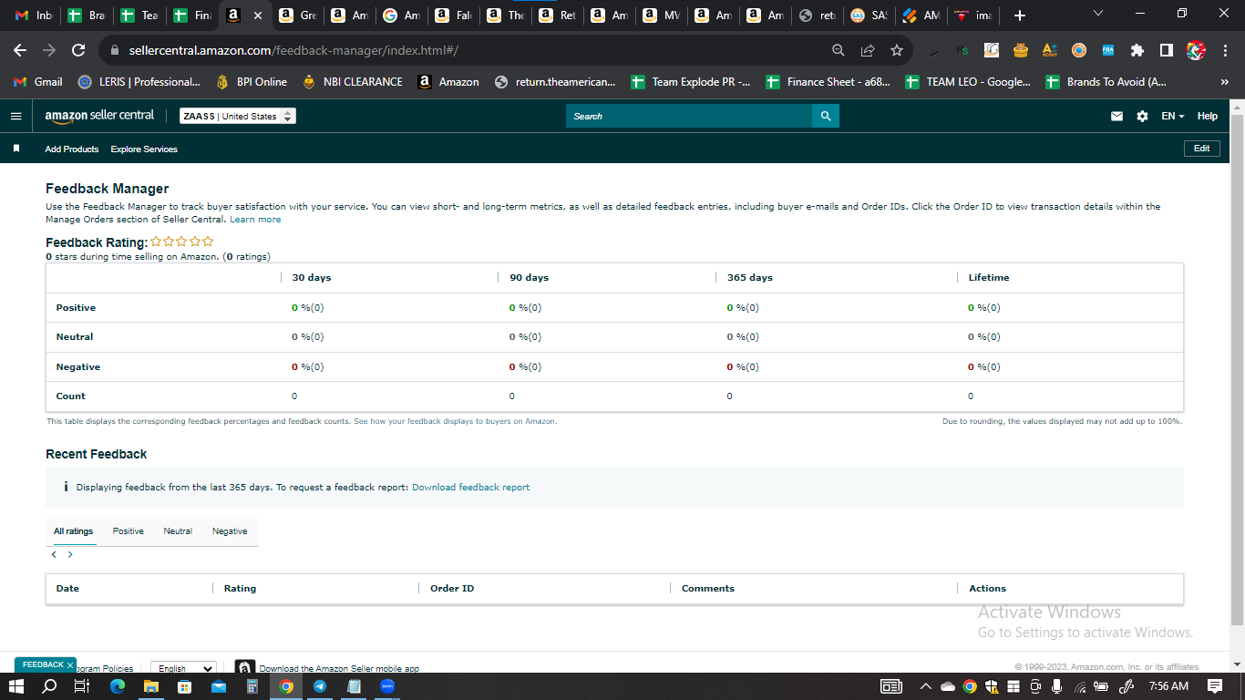Screen dimensions: 1245x700
Task: Open the ZAASS United States marketplace switcher
Action: tap(237, 116)
